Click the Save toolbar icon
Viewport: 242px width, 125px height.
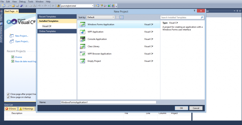coord(17,6)
